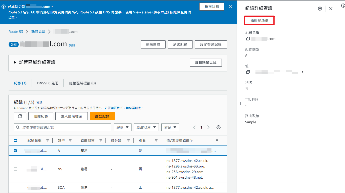Click 設定查詢記錄 button
This screenshot has width=345, height=193.
tap(211, 44)
